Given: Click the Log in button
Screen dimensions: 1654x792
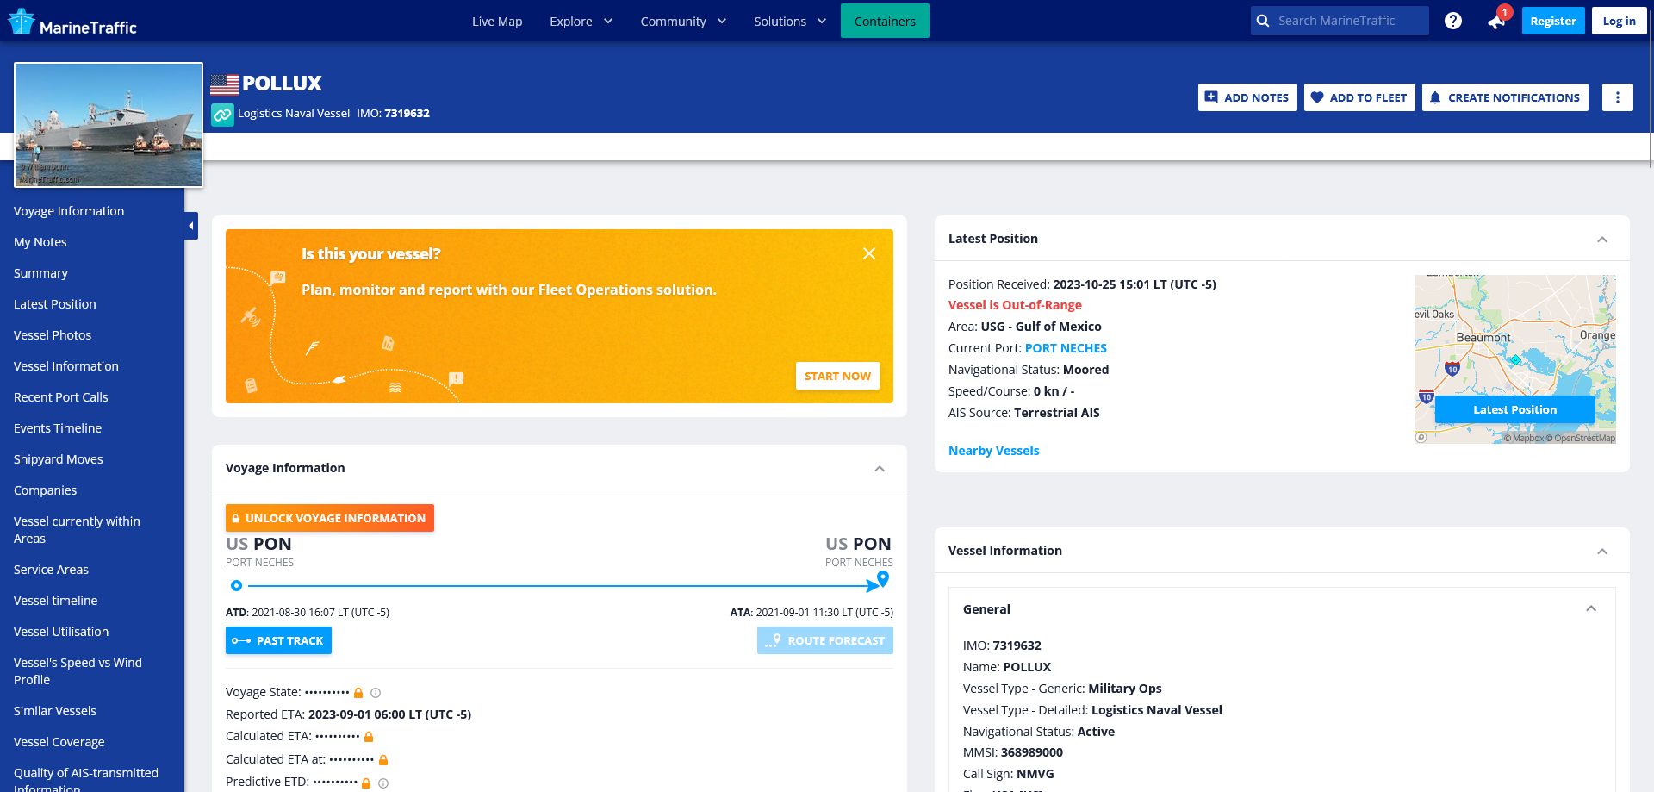Looking at the screenshot, I should tap(1620, 21).
